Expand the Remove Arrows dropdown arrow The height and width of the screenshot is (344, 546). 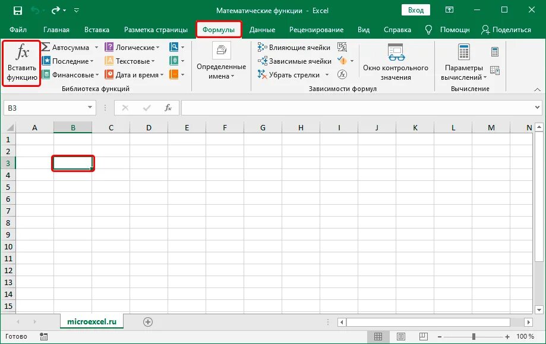(x=327, y=74)
